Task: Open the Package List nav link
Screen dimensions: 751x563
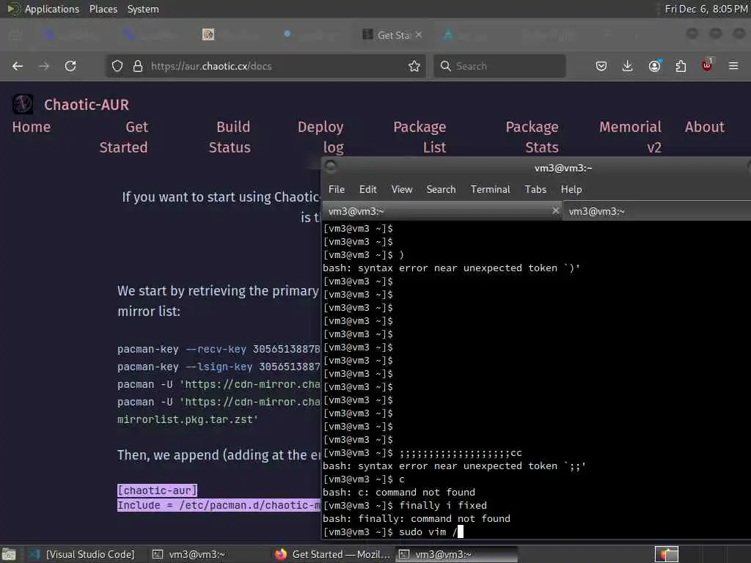Action: (420, 137)
